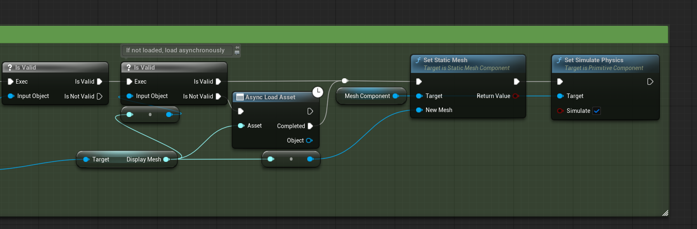Select the Display Mesh output pin
697x229 pixels.
point(167,159)
